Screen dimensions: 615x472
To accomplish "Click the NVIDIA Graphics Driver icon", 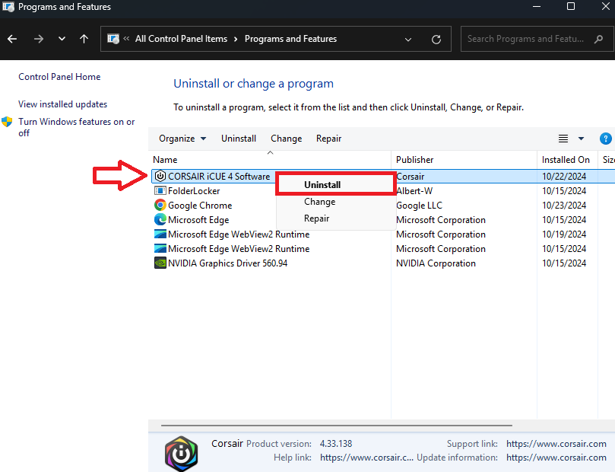I will 160,263.
